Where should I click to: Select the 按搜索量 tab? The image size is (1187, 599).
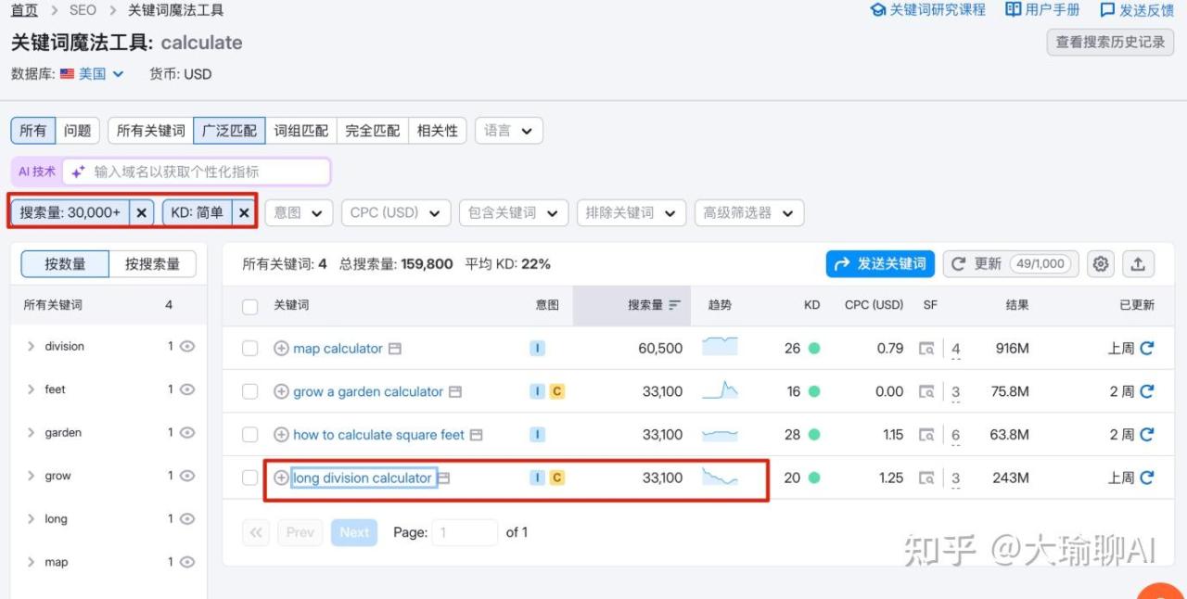click(x=152, y=264)
